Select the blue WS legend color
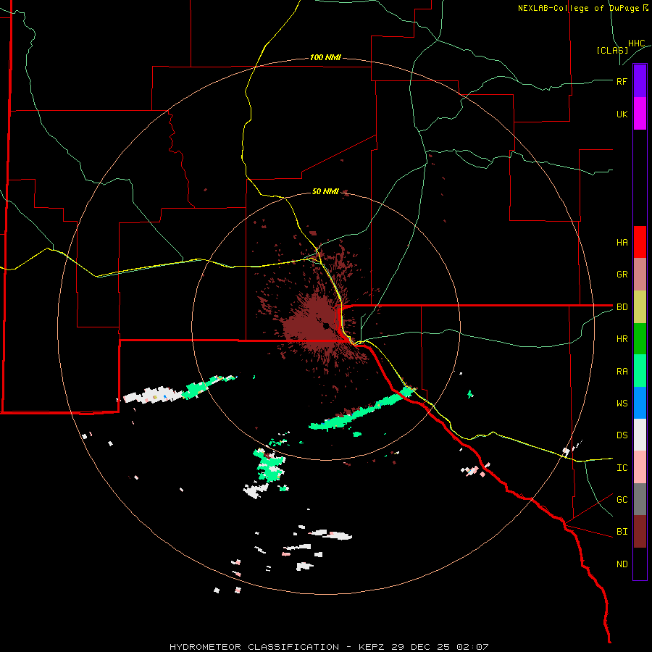Screen dimensions: 652x652 (640, 403)
